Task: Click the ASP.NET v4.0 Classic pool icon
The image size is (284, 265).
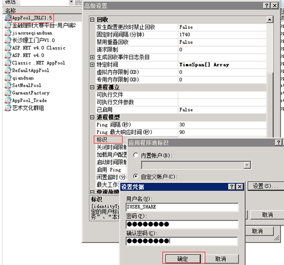Action: click(8, 48)
